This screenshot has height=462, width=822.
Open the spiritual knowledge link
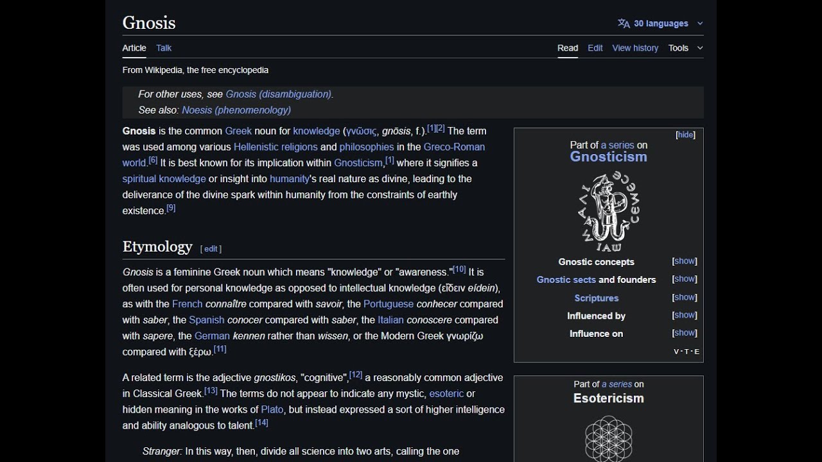click(164, 179)
